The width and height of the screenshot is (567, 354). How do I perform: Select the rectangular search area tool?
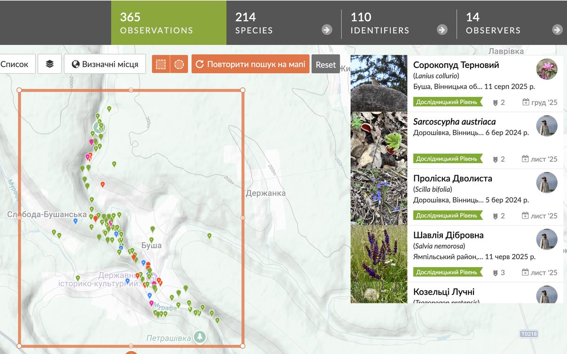[160, 64]
